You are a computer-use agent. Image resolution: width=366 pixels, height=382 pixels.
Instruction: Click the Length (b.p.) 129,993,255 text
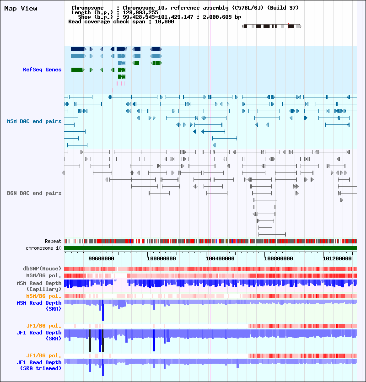click(x=114, y=12)
